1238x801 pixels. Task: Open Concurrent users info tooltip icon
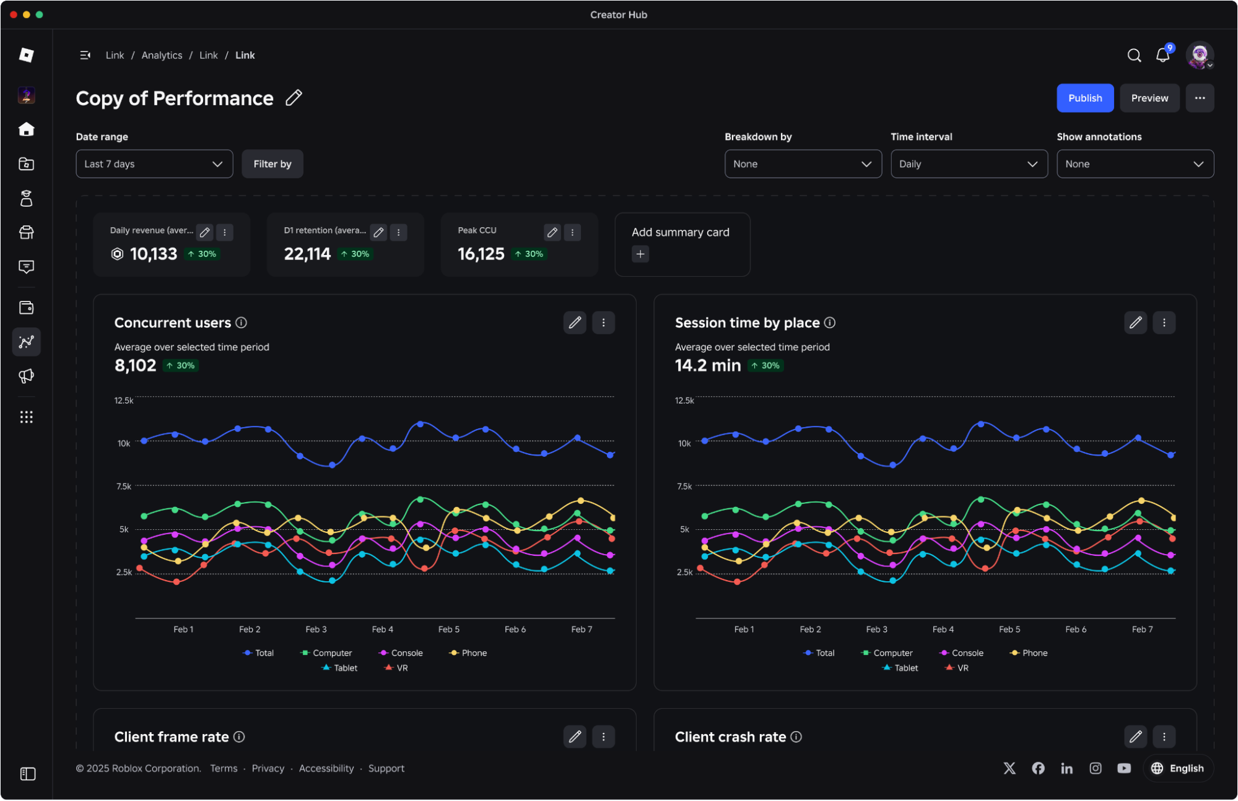(242, 323)
